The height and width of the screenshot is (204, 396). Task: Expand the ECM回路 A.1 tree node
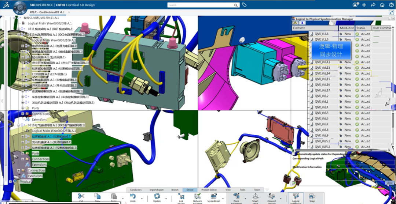(23, 74)
